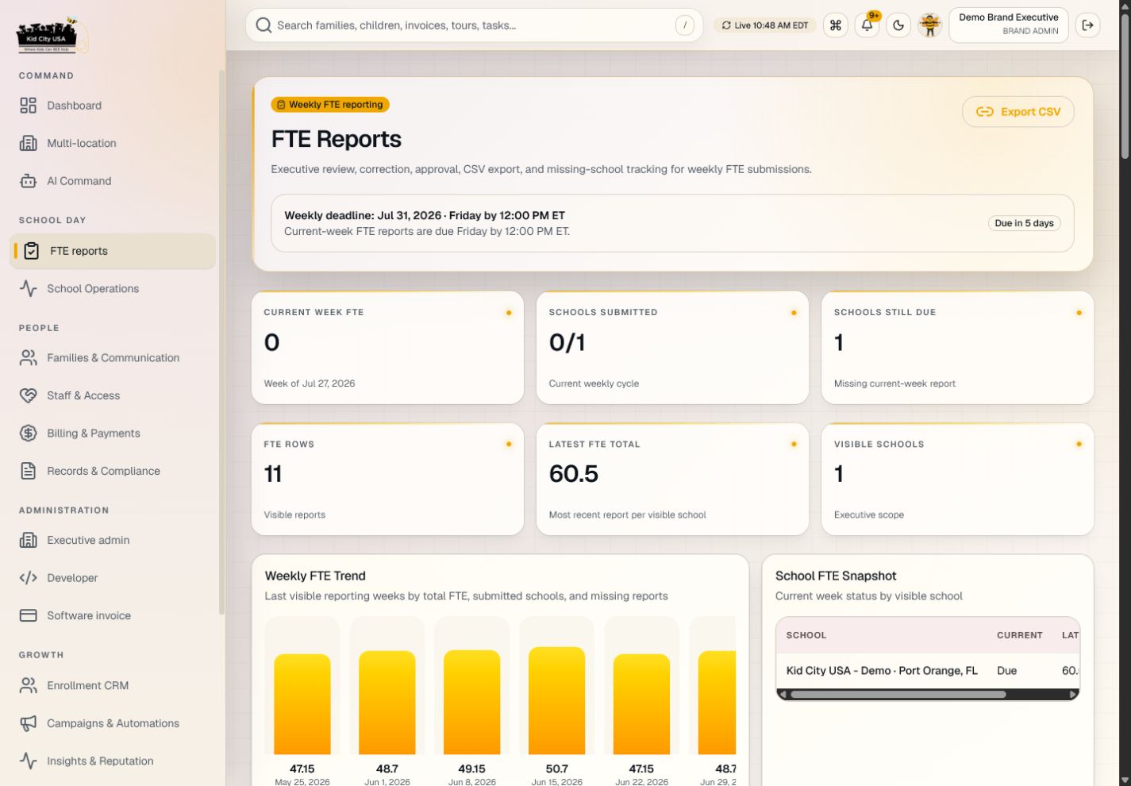Open the bee avatar profile icon

tap(929, 25)
